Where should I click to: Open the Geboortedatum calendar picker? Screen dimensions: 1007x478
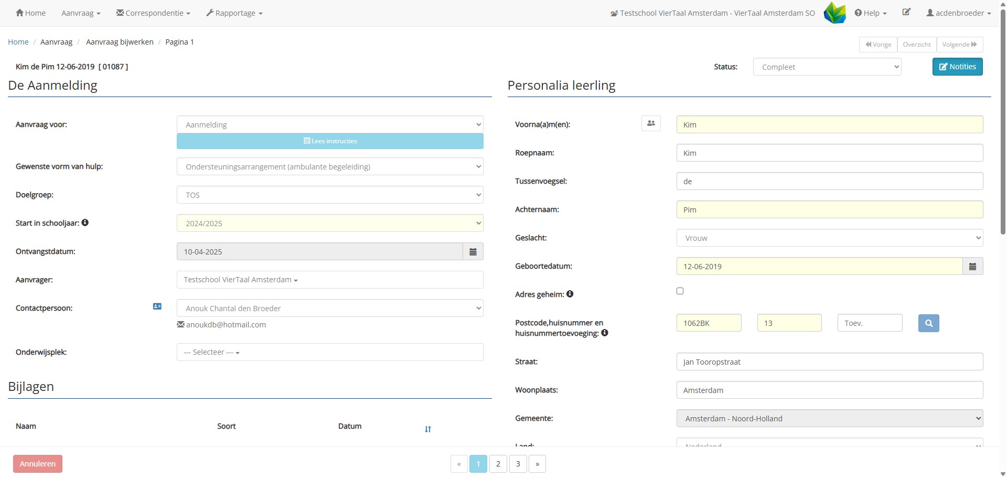click(x=973, y=267)
